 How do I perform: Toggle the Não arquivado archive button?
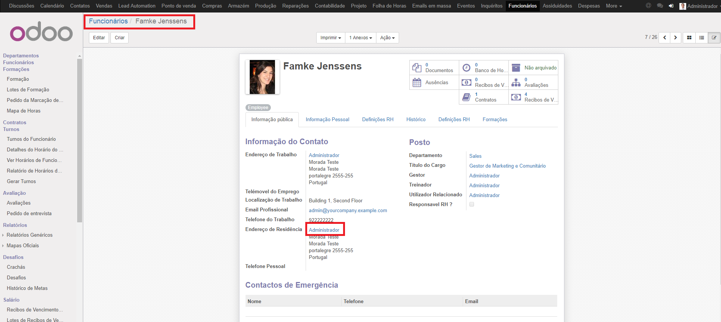click(x=533, y=68)
